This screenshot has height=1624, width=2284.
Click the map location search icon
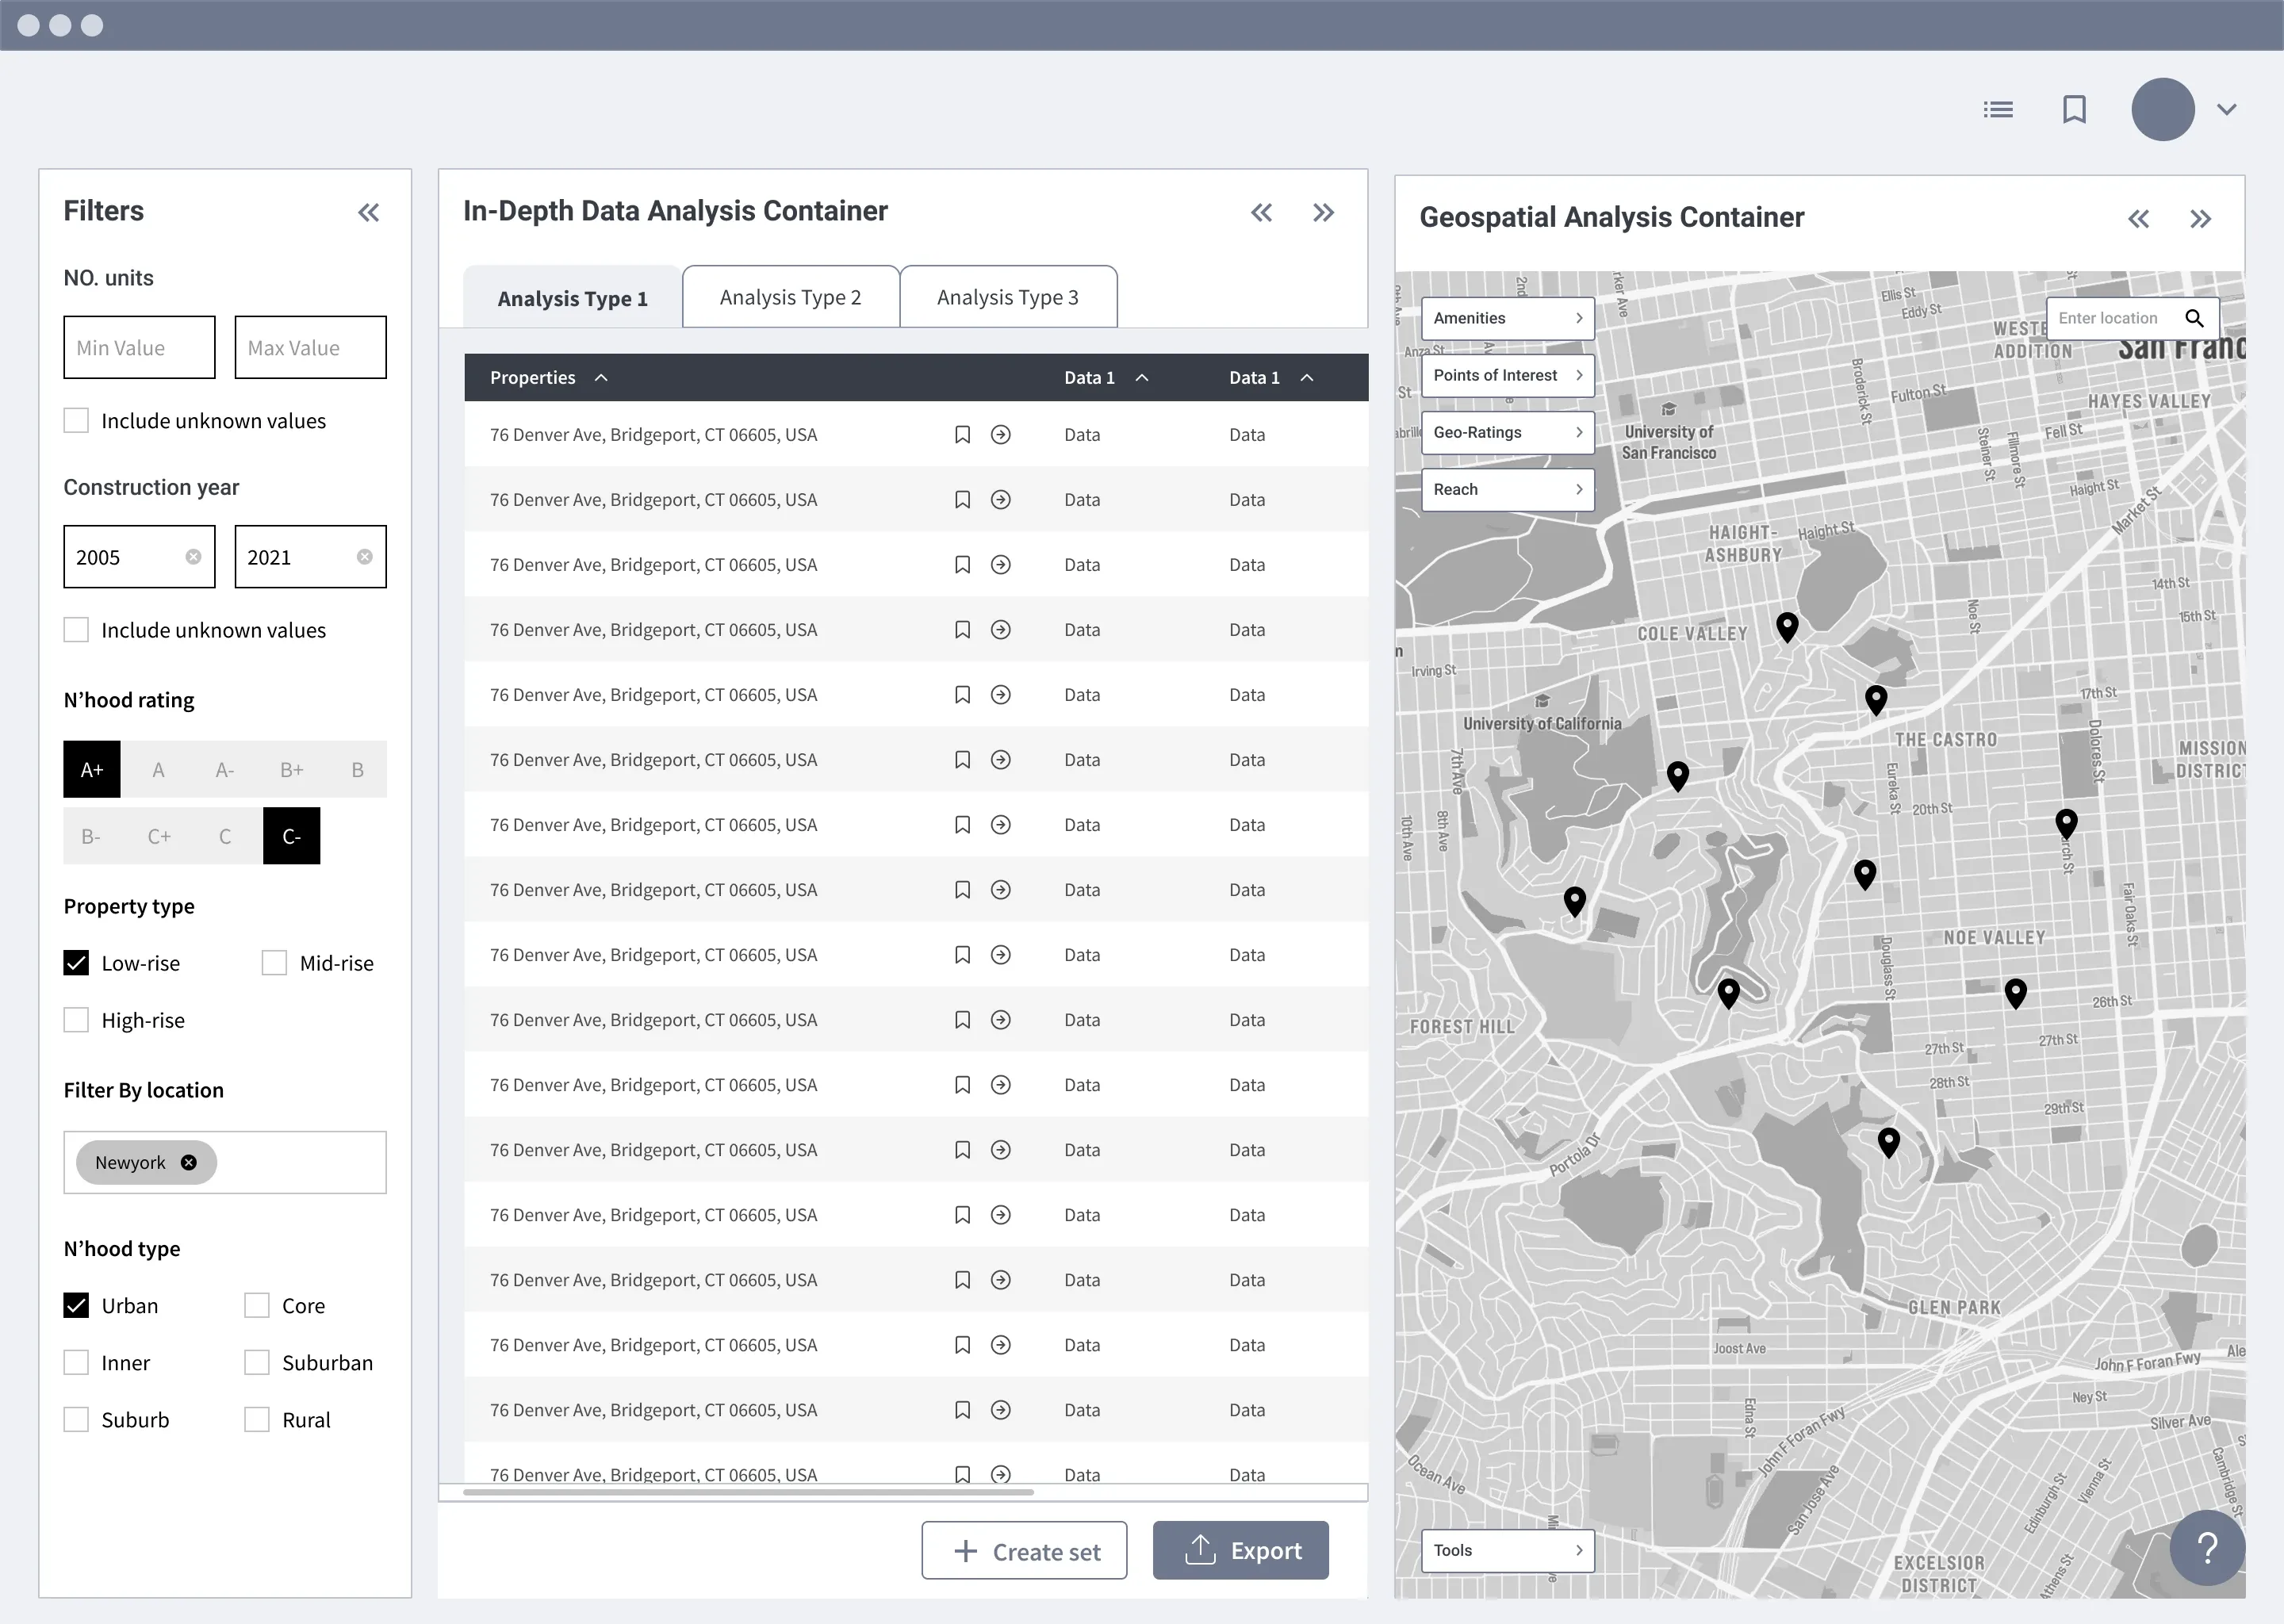(x=2194, y=318)
